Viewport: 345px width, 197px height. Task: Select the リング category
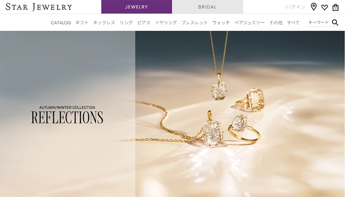126,23
